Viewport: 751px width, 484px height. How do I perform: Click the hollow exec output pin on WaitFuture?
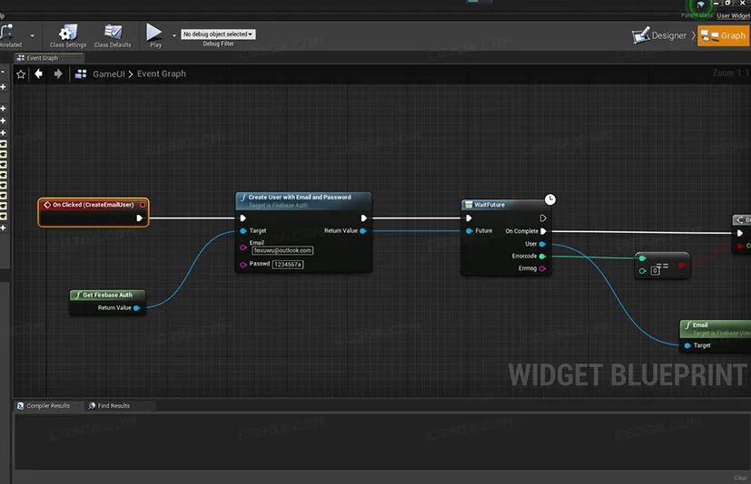pyautogui.click(x=543, y=218)
